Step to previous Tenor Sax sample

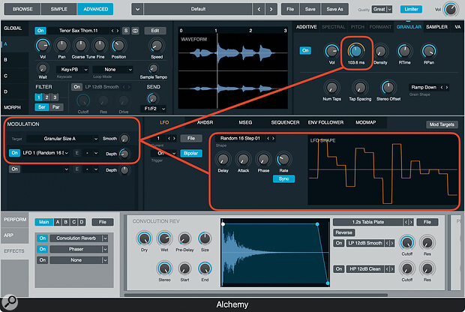point(112,31)
